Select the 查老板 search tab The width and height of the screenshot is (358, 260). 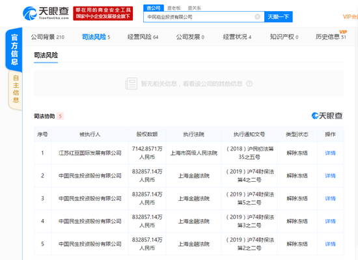(x=174, y=8)
